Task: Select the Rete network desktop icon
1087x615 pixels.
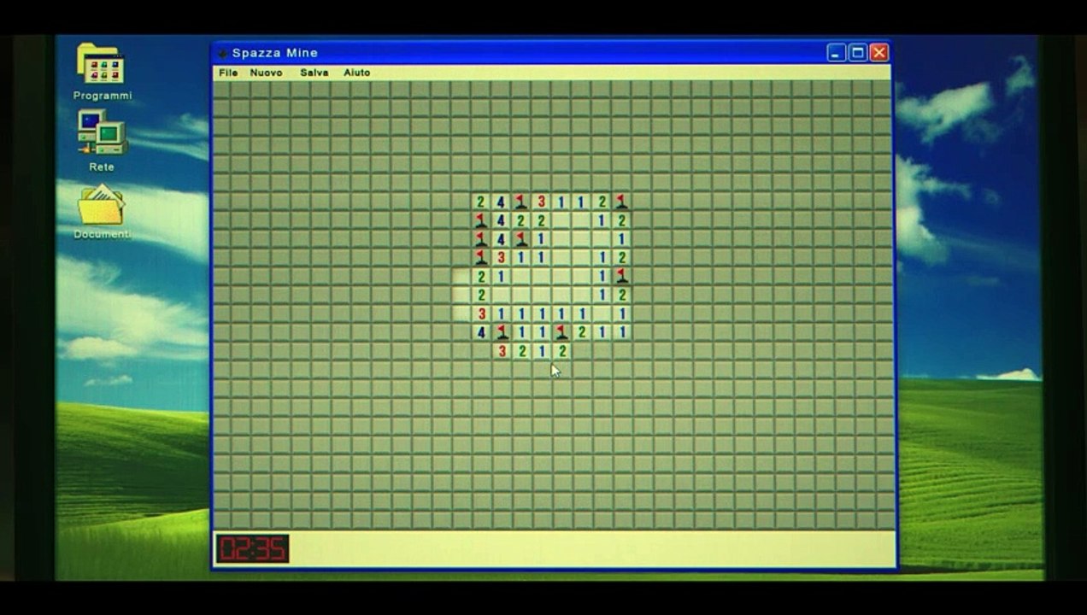Action: coord(102,141)
